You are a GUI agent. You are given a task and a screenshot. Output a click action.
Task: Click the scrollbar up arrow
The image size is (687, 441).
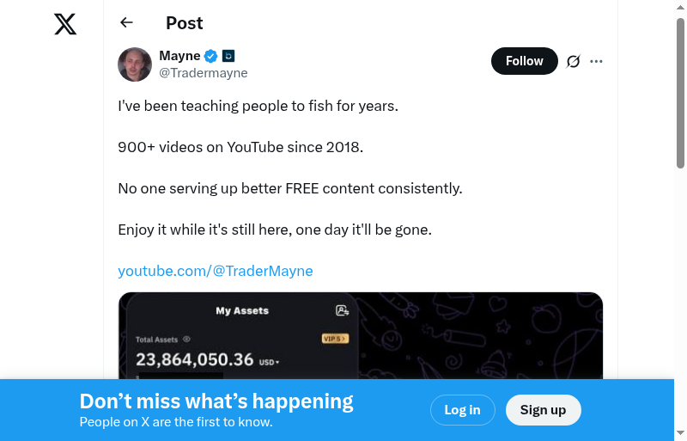point(680,8)
